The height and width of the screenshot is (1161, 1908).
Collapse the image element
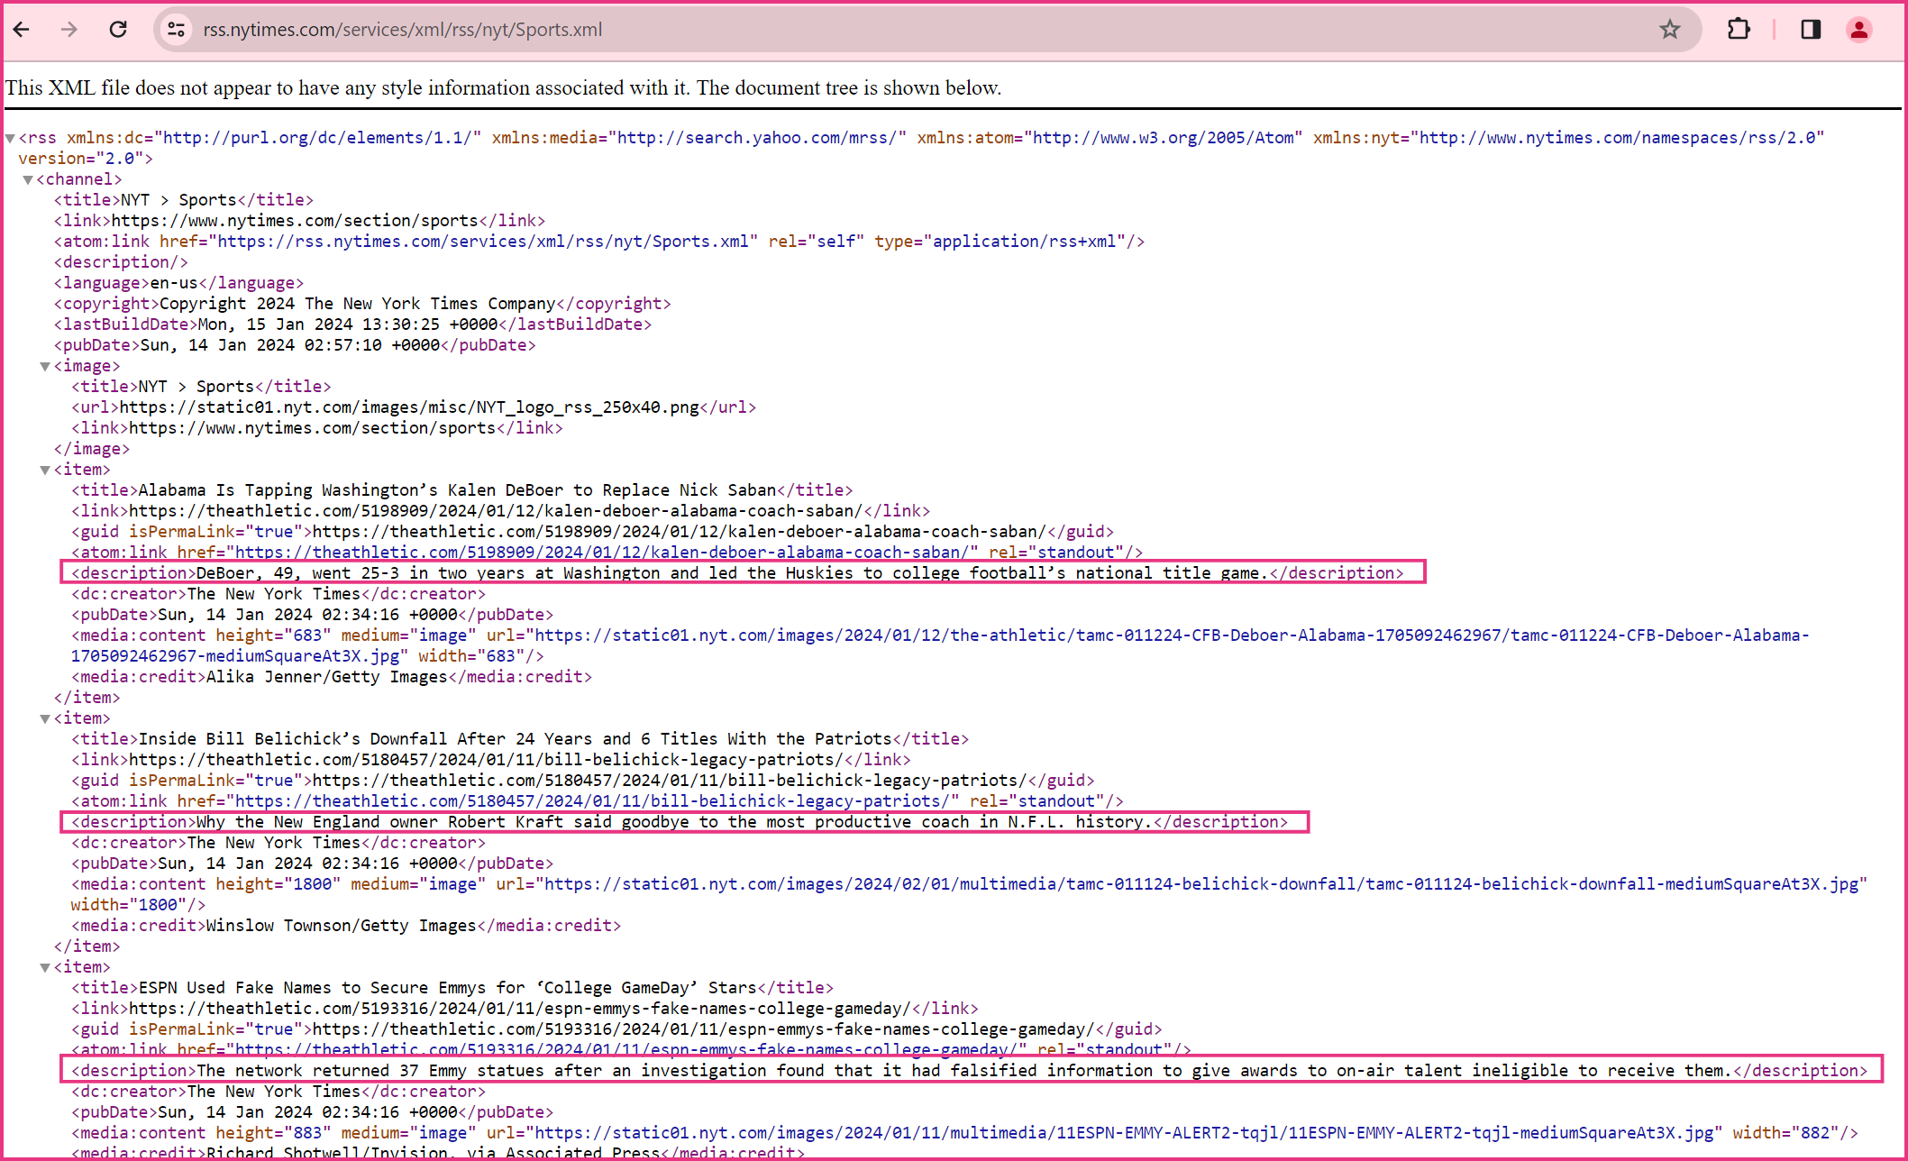[45, 366]
